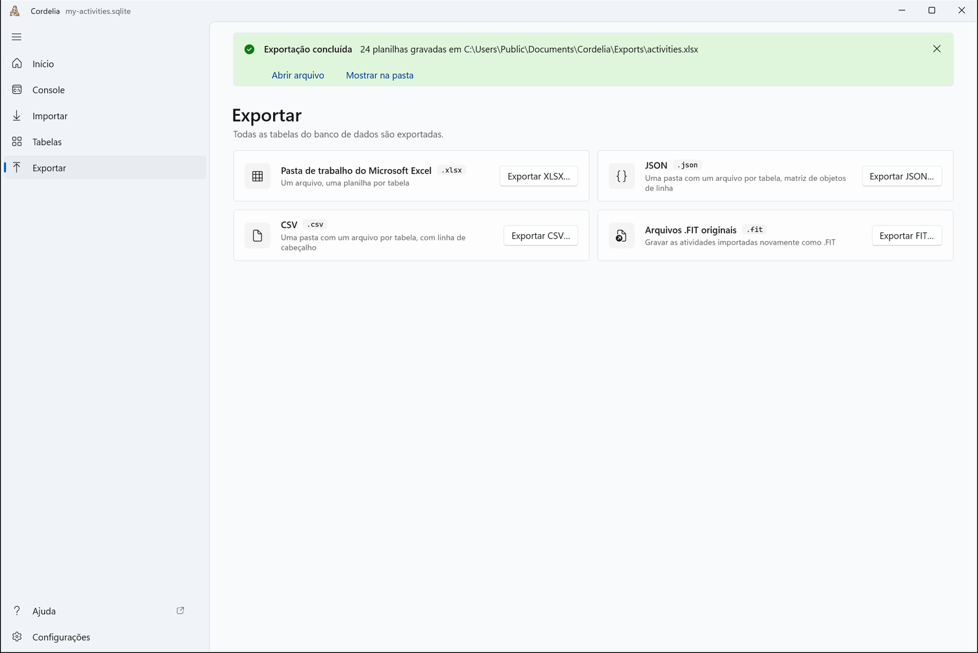The height and width of the screenshot is (653, 978).
Task: Click the .json extension tag
Action: coord(687,165)
